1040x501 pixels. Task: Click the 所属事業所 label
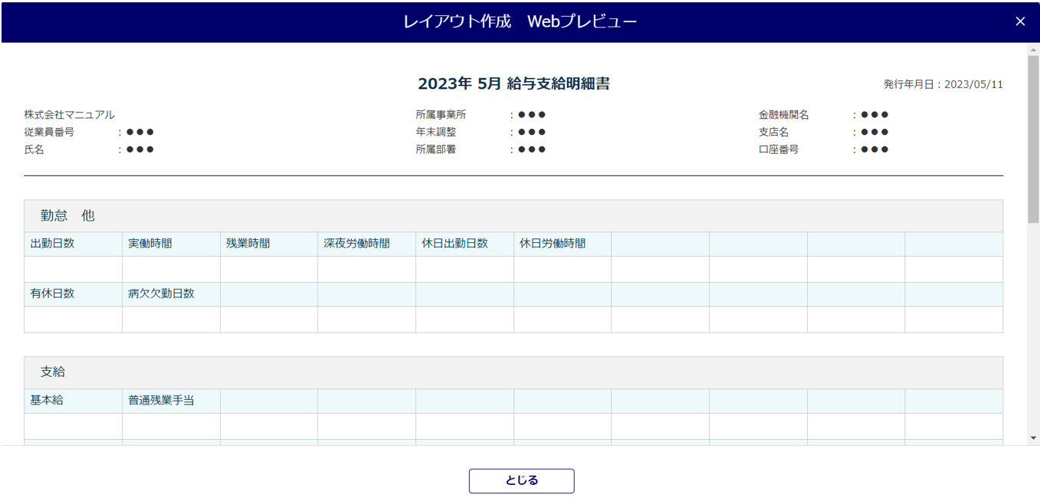point(441,115)
